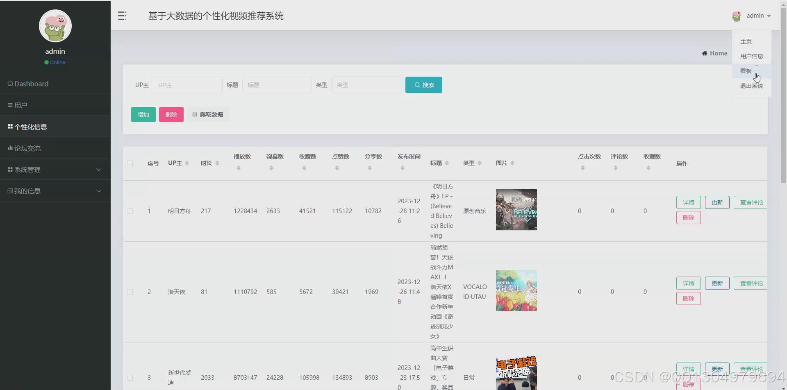787x390 pixels.
Task: Click the 个性化信息 grid icon
Action: tap(10, 126)
